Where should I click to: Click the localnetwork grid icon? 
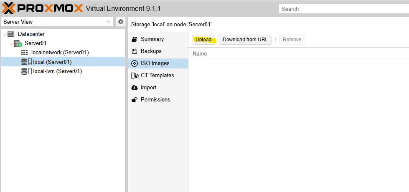[25, 53]
